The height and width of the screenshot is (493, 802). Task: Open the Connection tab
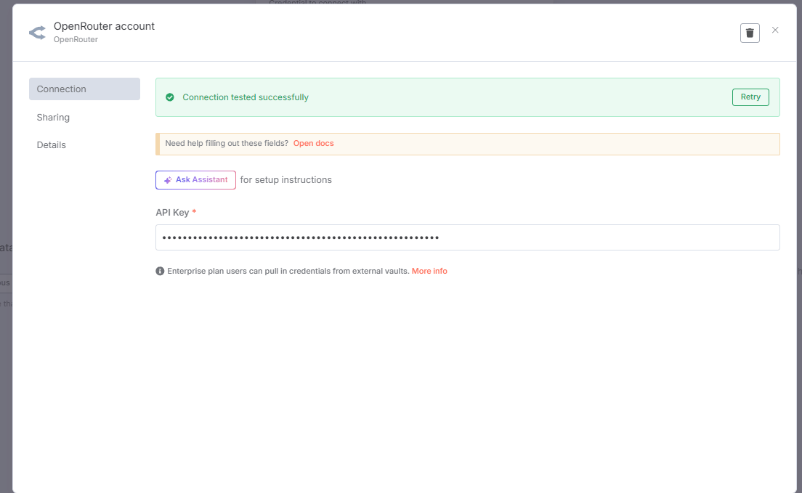coord(84,89)
